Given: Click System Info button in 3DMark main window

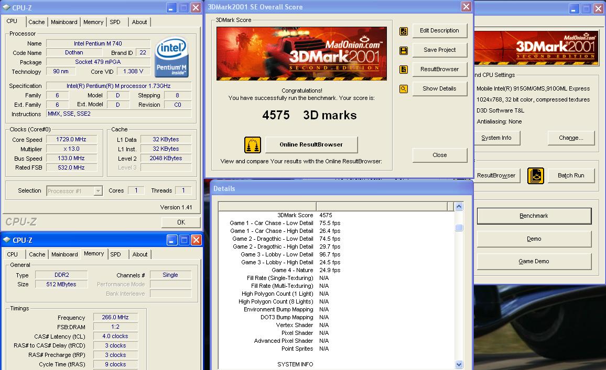Looking at the screenshot, I should pos(496,138).
